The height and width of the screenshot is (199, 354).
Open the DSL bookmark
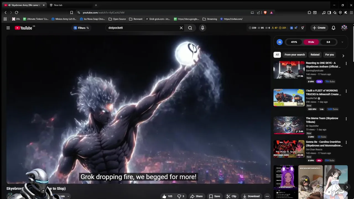coord(16,19)
